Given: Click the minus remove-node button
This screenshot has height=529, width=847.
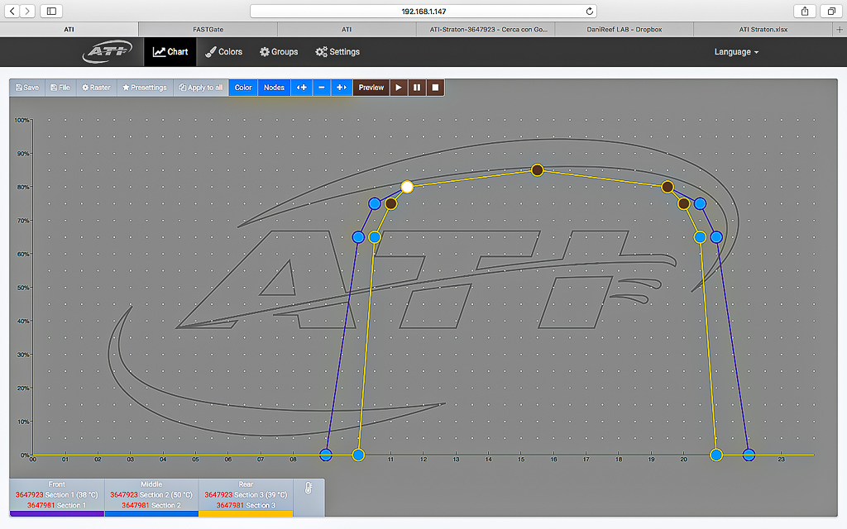Looking at the screenshot, I should coord(322,88).
